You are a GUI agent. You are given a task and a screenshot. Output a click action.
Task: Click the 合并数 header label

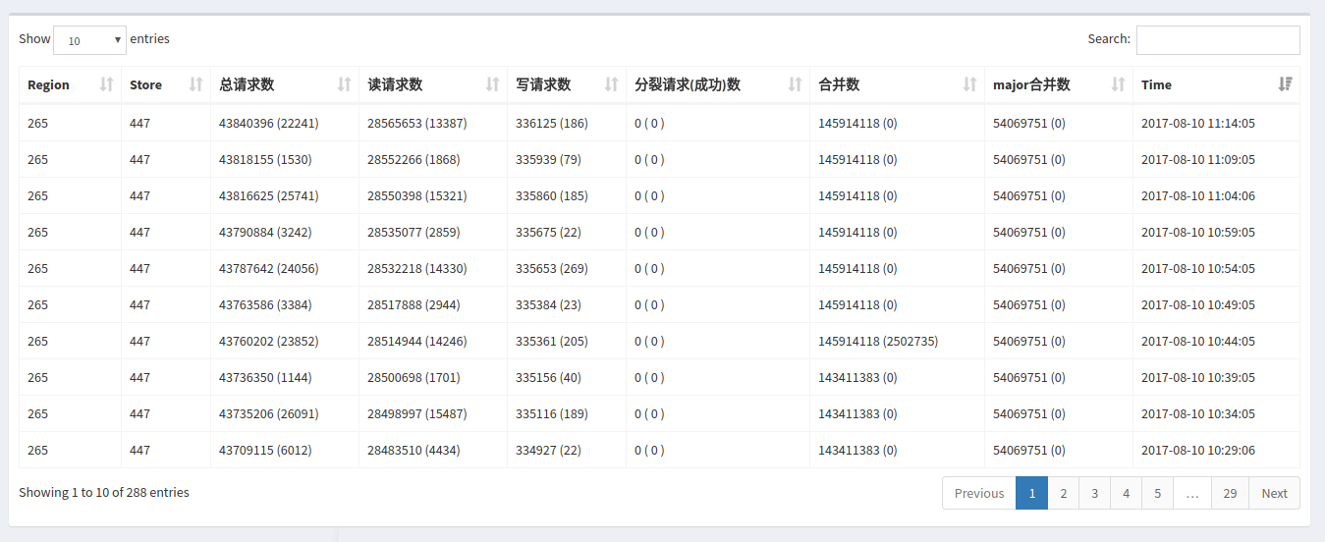click(839, 84)
